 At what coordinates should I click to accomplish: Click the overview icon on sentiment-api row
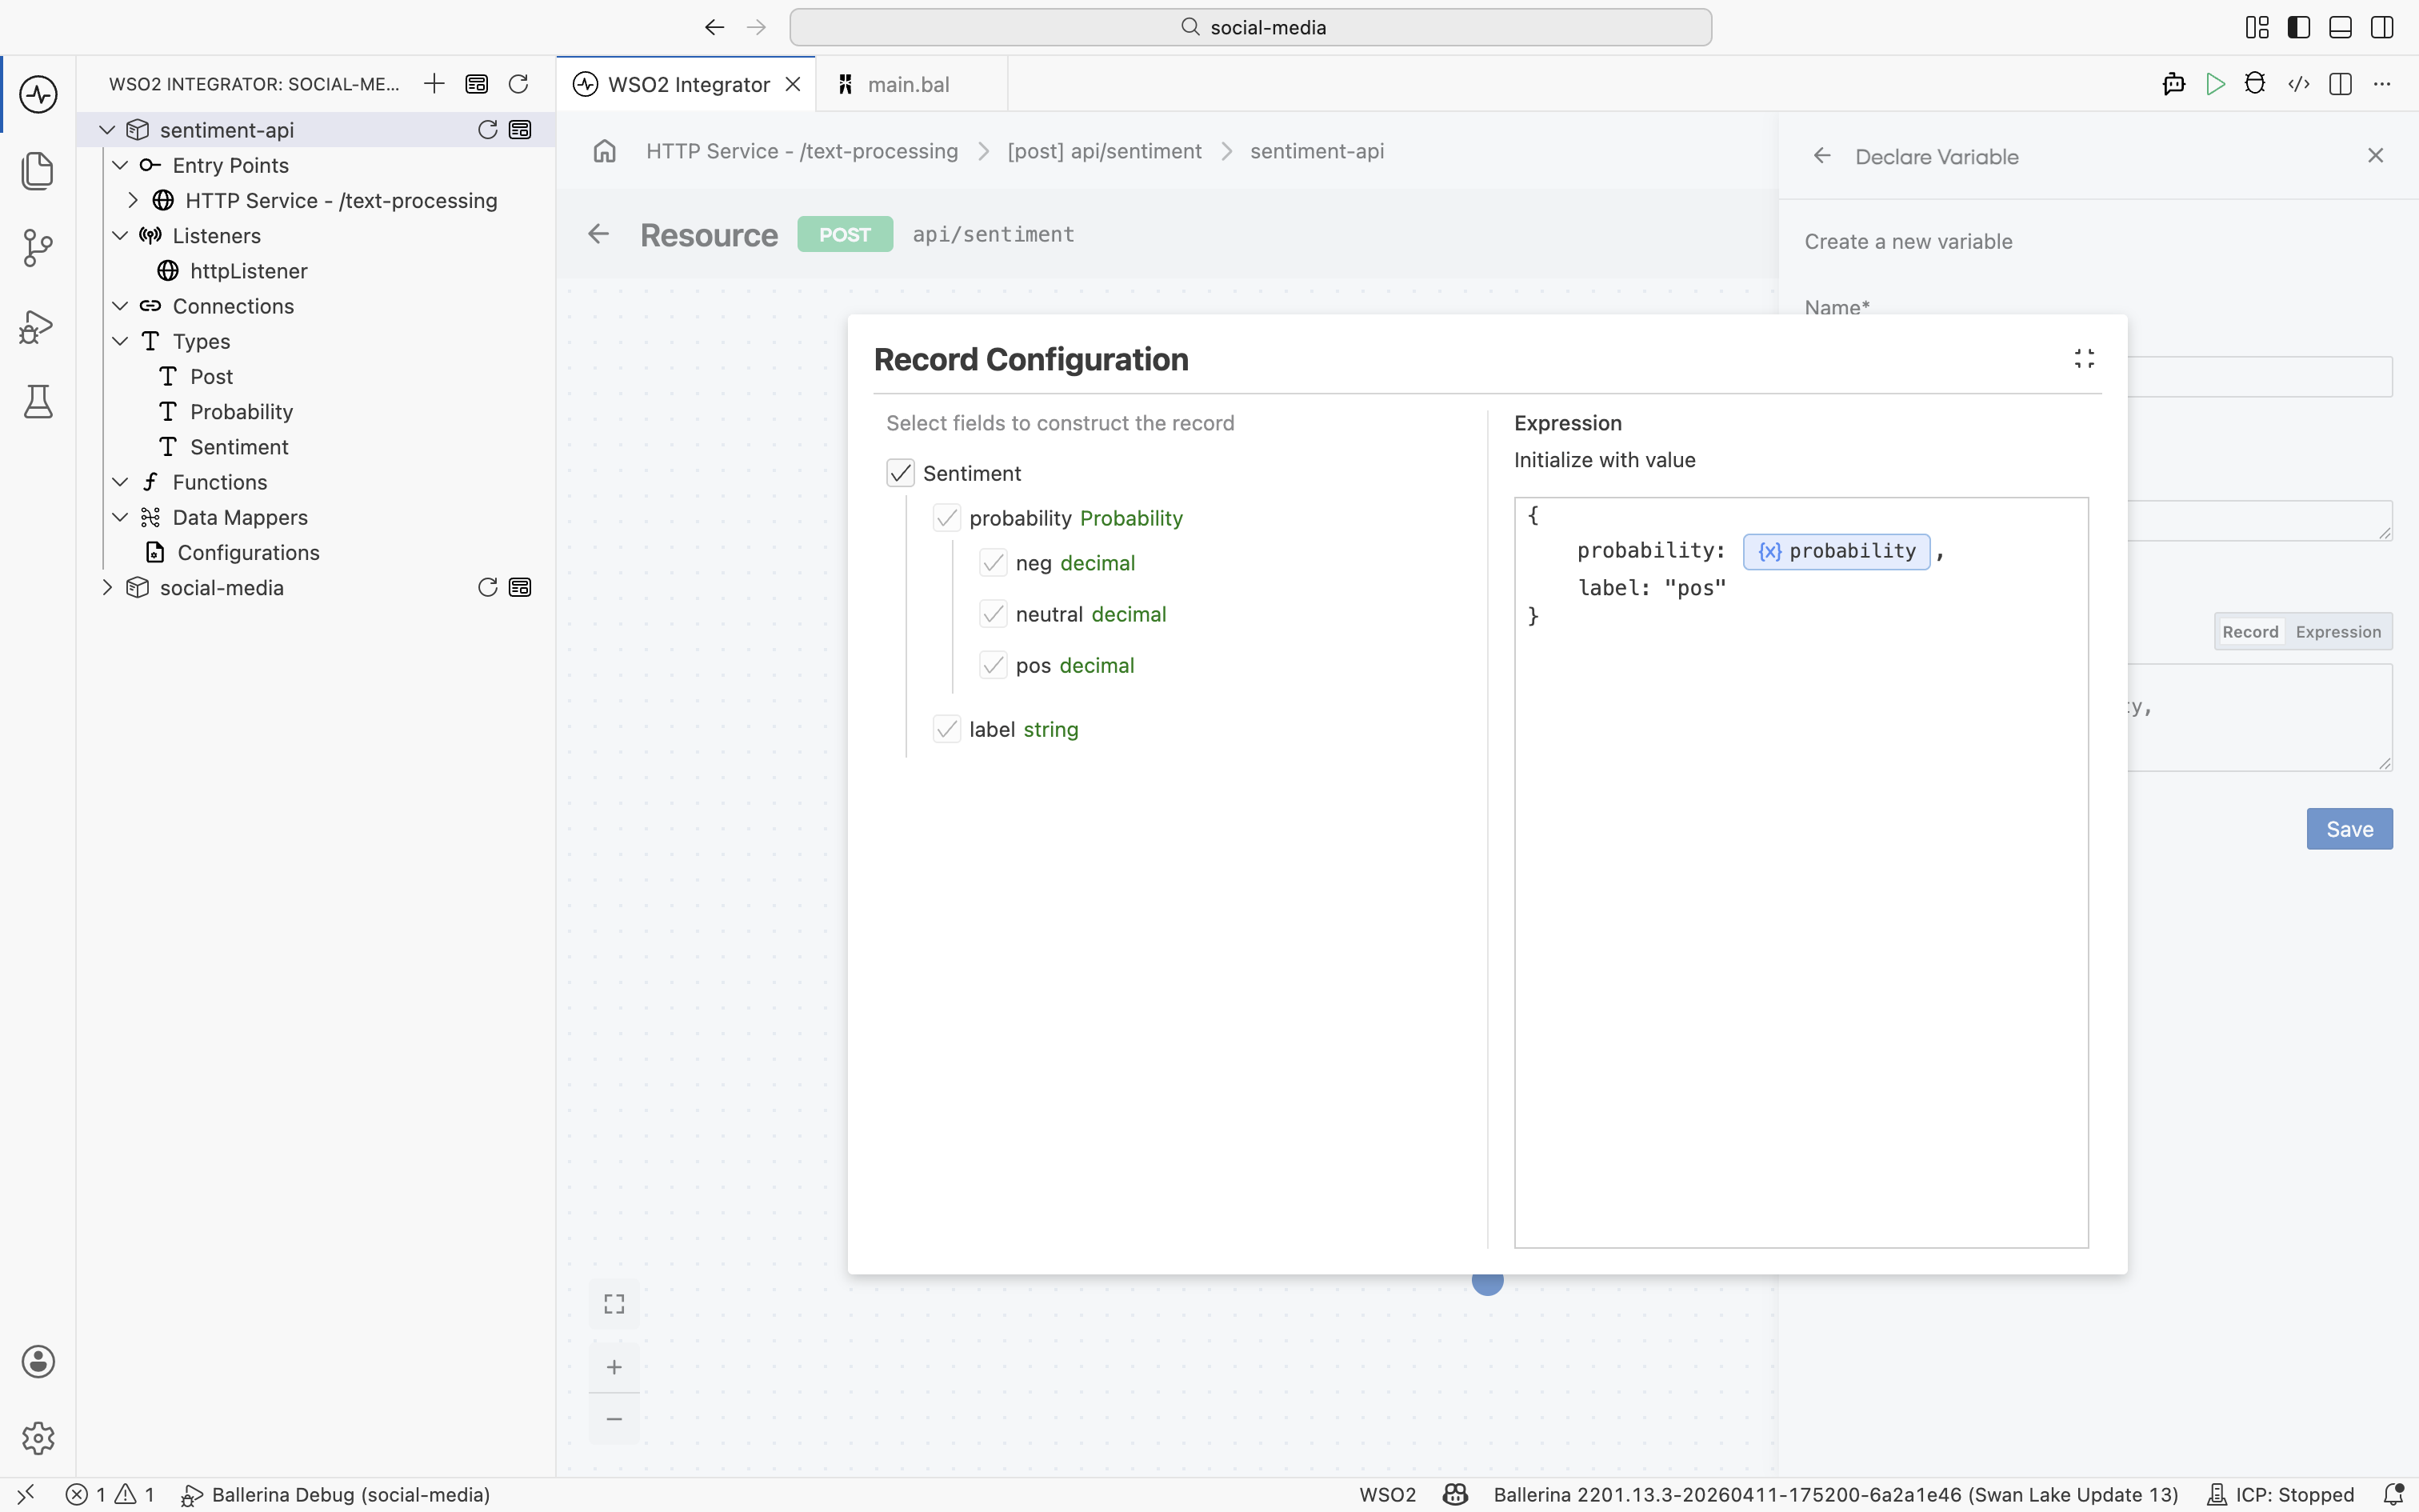(x=520, y=130)
